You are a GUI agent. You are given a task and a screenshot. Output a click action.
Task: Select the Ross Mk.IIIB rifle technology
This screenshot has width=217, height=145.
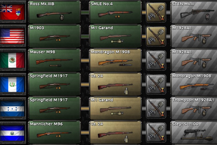pyautogui.click(x=54, y=12)
